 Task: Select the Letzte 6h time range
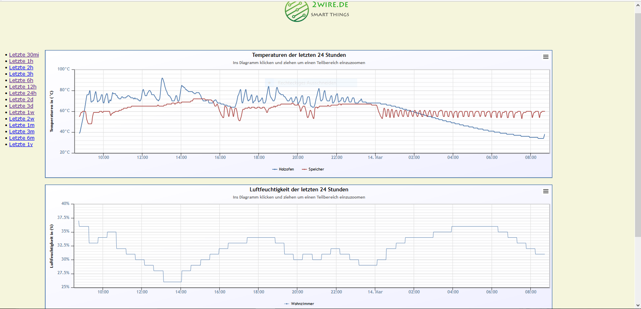click(x=21, y=80)
